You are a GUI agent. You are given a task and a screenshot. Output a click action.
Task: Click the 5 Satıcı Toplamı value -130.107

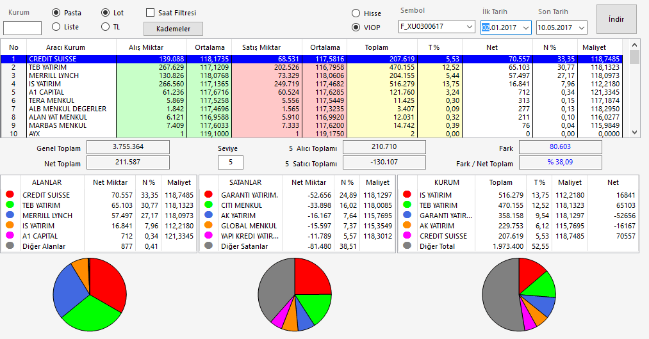point(384,162)
